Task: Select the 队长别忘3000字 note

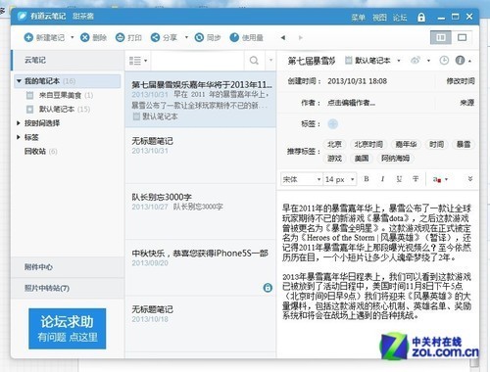Action: click(200, 211)
